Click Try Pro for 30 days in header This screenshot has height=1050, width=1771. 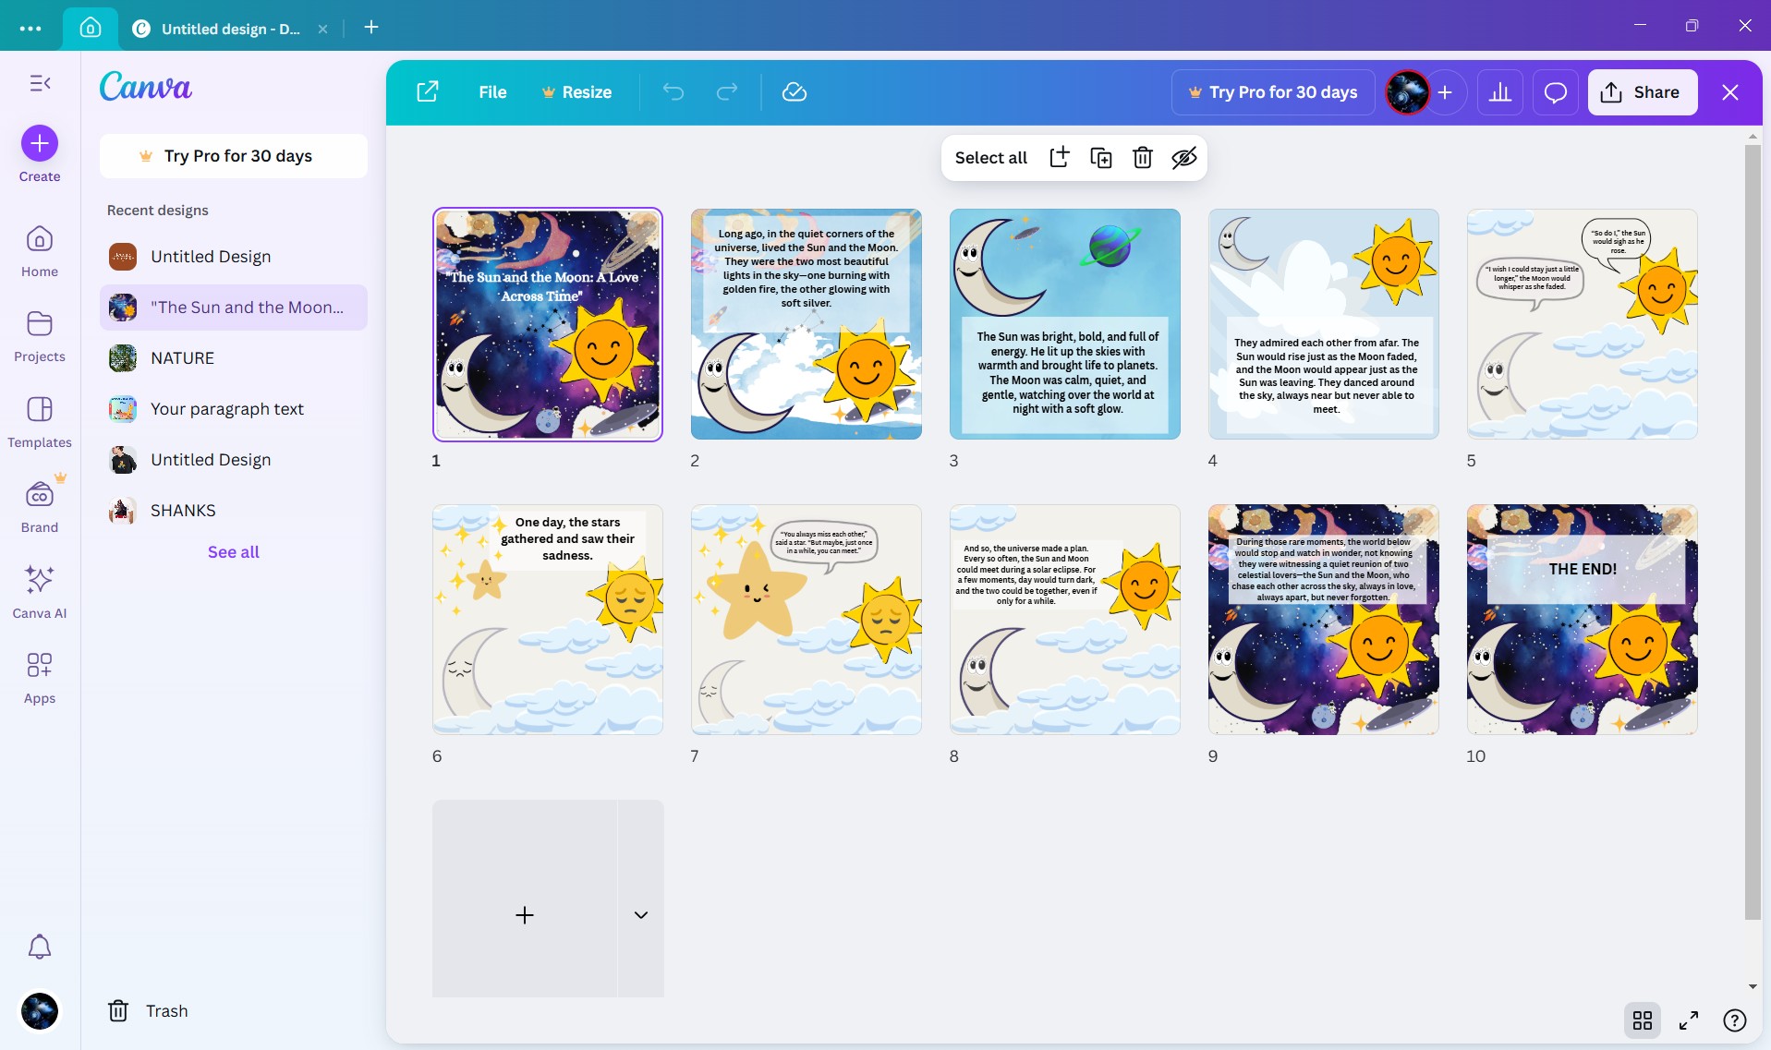1273,92
